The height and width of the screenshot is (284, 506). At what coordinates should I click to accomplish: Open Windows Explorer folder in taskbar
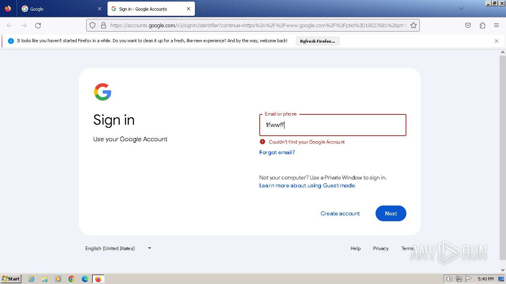[x=45, y=279]
